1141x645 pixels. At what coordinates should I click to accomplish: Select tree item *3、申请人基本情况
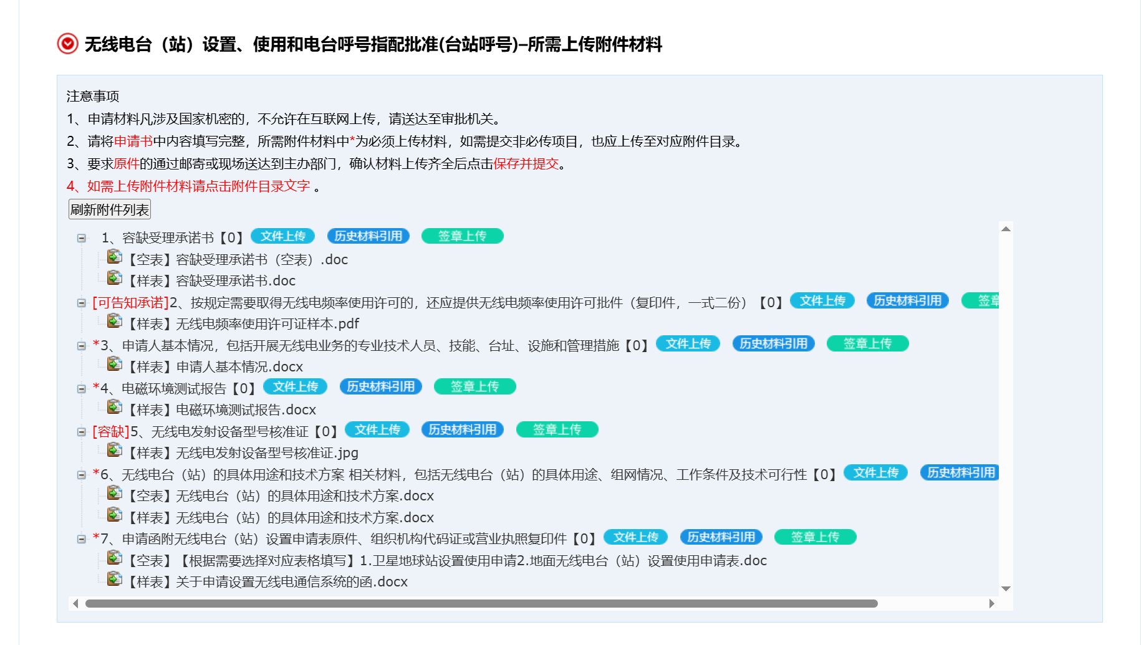[x=371, y=346]
